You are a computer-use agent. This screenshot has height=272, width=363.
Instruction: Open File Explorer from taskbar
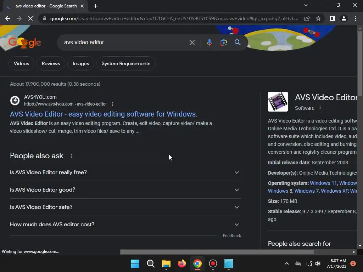pyautogui.click(x=166, y=263)
